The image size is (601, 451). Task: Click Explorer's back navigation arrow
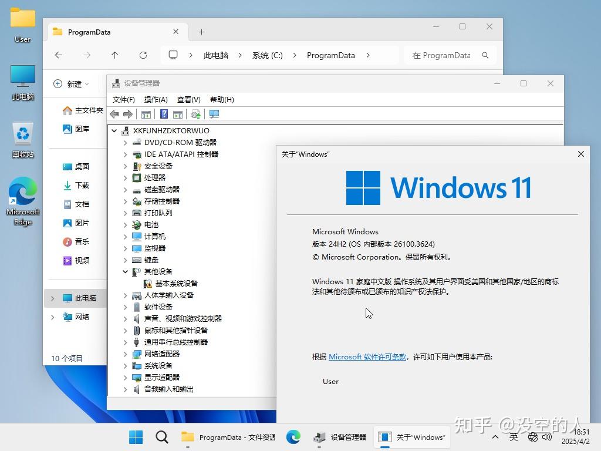(x=59, y=55)
